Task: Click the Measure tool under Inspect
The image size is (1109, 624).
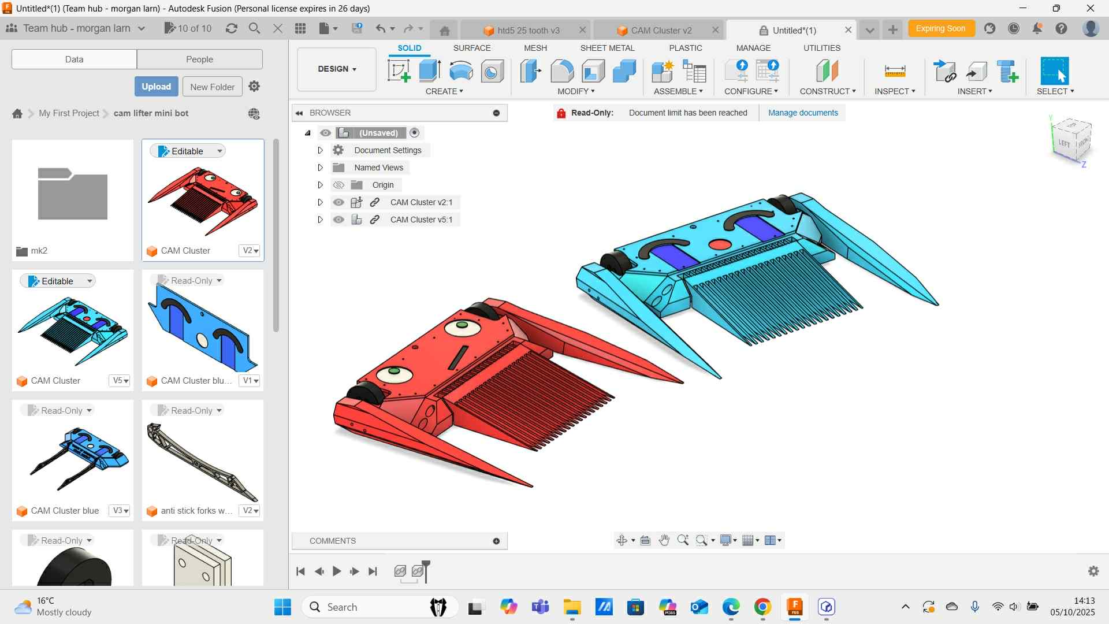Action: 895,71
